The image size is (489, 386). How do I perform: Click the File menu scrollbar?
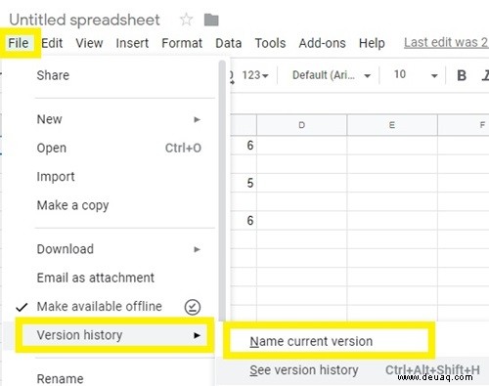[222, 191]
